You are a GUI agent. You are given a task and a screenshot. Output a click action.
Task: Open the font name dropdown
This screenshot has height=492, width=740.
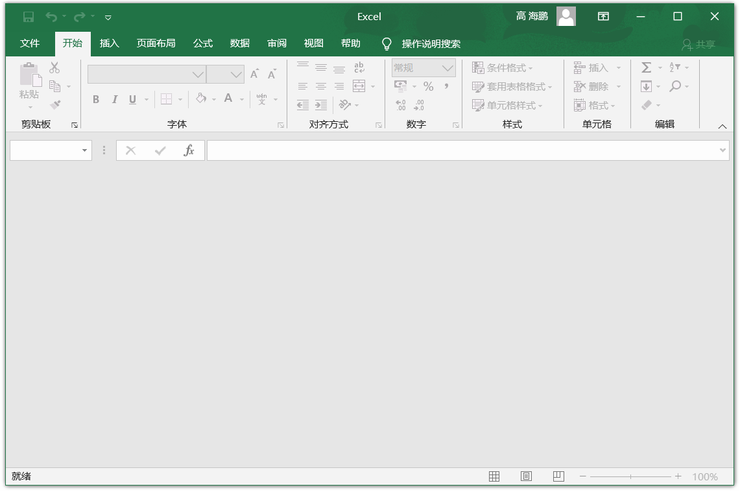click(x=198, y=75)
